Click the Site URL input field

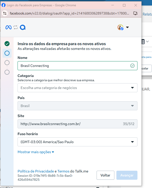point(78,124)
